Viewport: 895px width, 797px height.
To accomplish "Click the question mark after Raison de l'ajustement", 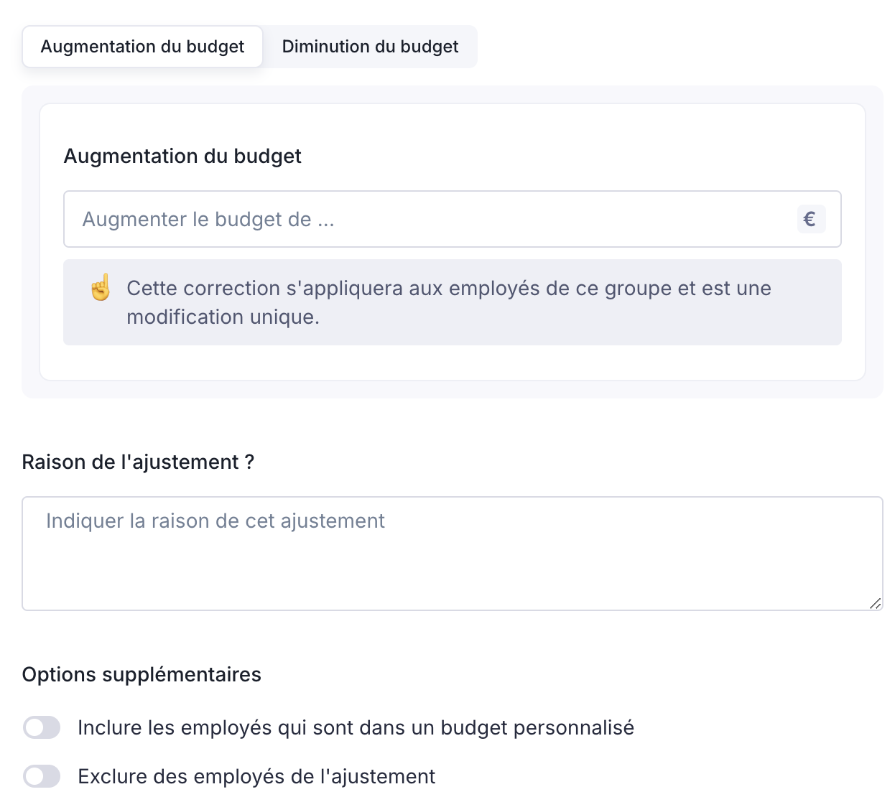I will 249,462.
